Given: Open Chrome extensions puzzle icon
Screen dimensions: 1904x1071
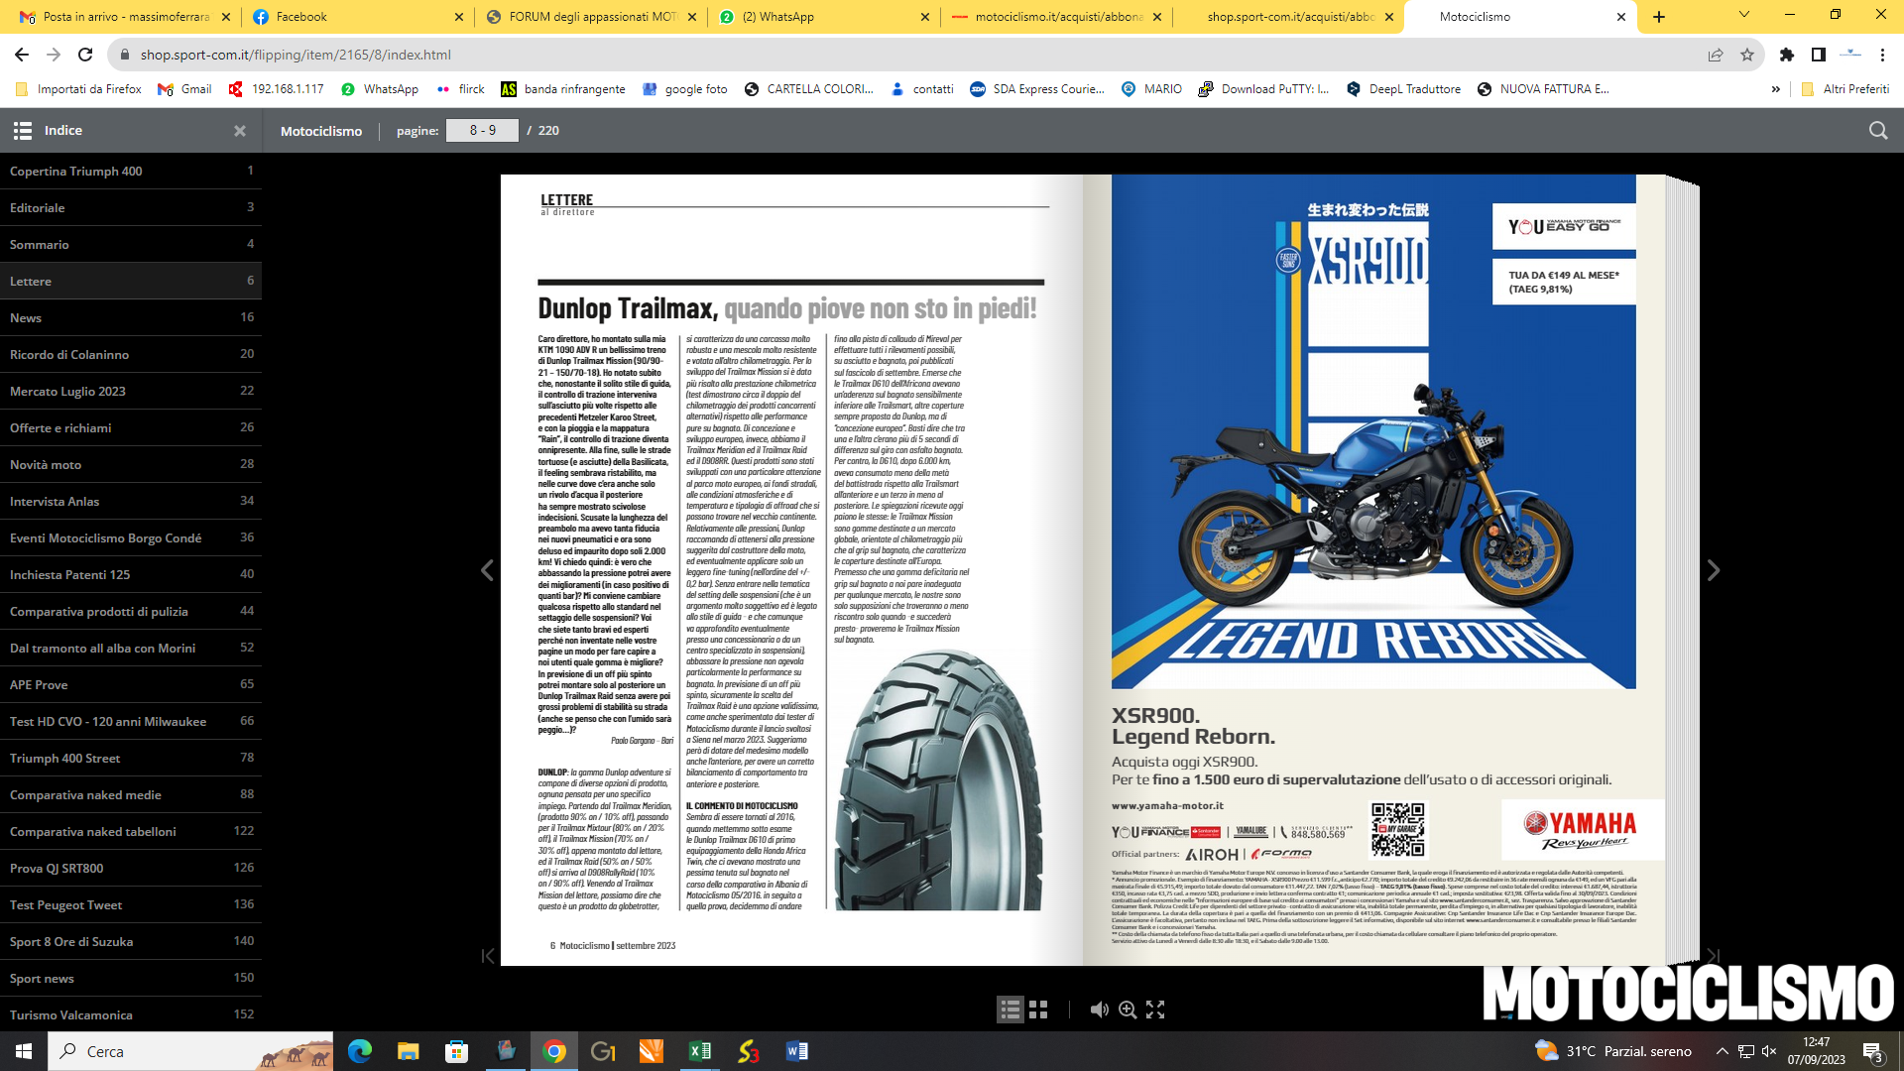Looking at the screenshot, I should click(1787, 55).
